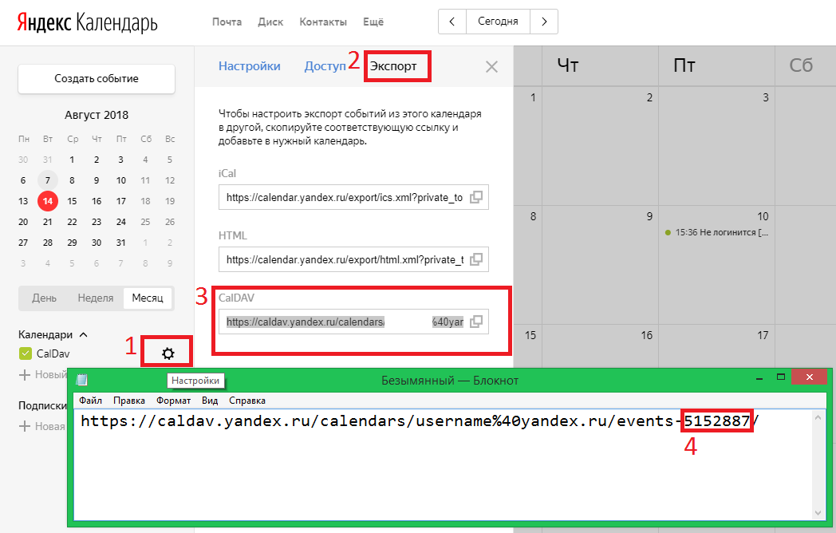Collapse the Календари section
The width and height of the screenshot is (836, 533).
(83, 335)
